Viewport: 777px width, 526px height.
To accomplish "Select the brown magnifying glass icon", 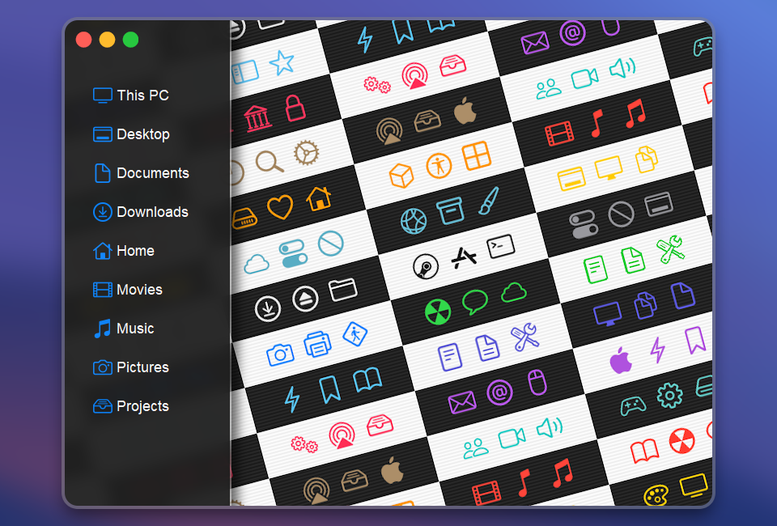I will point(269,162).
